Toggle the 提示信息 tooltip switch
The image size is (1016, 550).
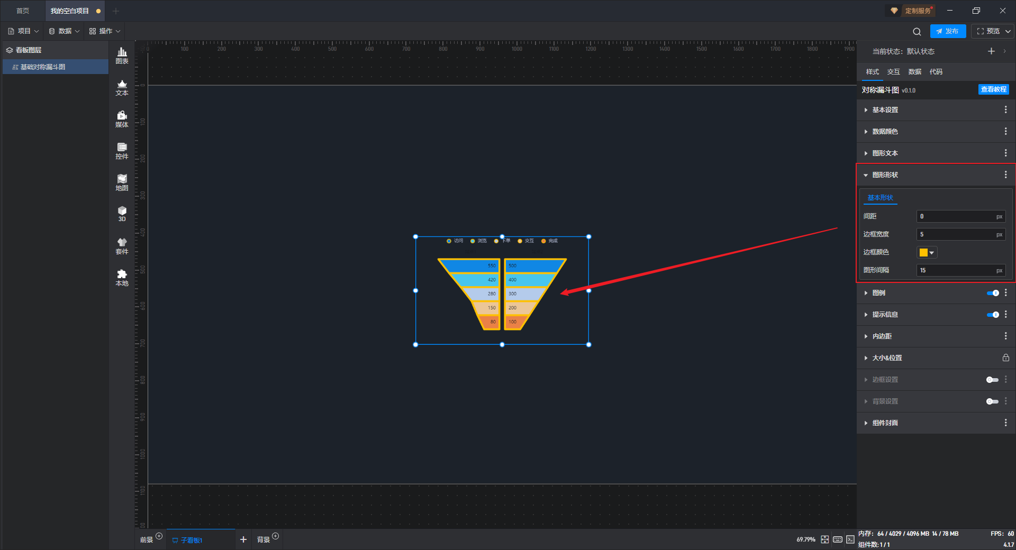[993, 315]
